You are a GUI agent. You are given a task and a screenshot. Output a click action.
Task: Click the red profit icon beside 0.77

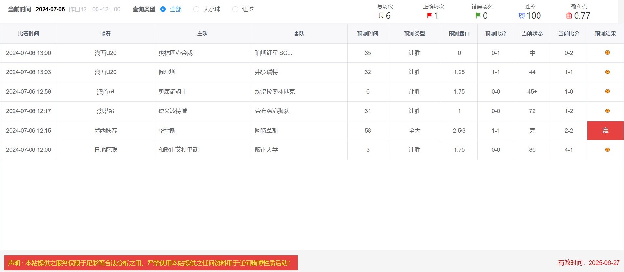tap(569, 16)
